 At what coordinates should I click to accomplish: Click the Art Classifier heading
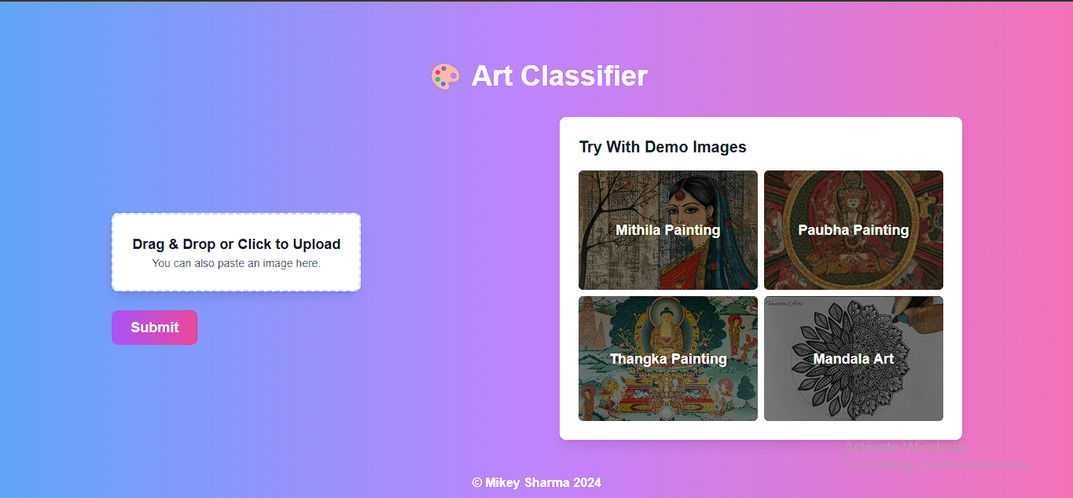point(559,76)
